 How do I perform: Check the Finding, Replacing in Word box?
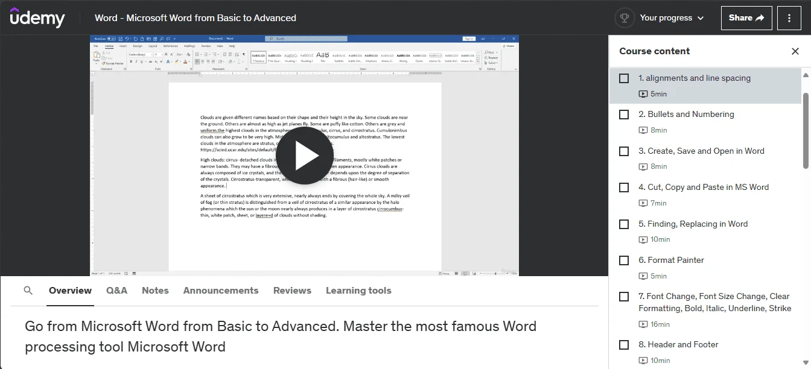[624, 224]
